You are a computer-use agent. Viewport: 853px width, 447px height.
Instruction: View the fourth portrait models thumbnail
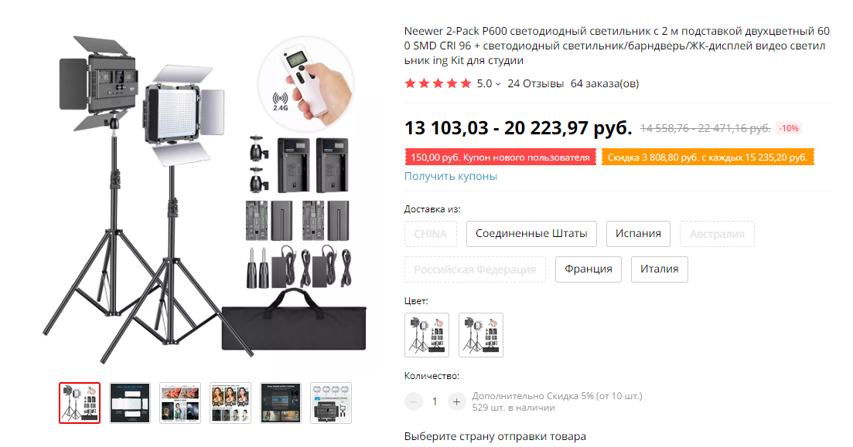tap(230, 403)
